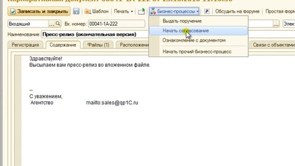Image resolution: width=295 pixels, height=166 pixels.
Task: Save the document with the floppy disk icon
Action: tap(76, 11)
